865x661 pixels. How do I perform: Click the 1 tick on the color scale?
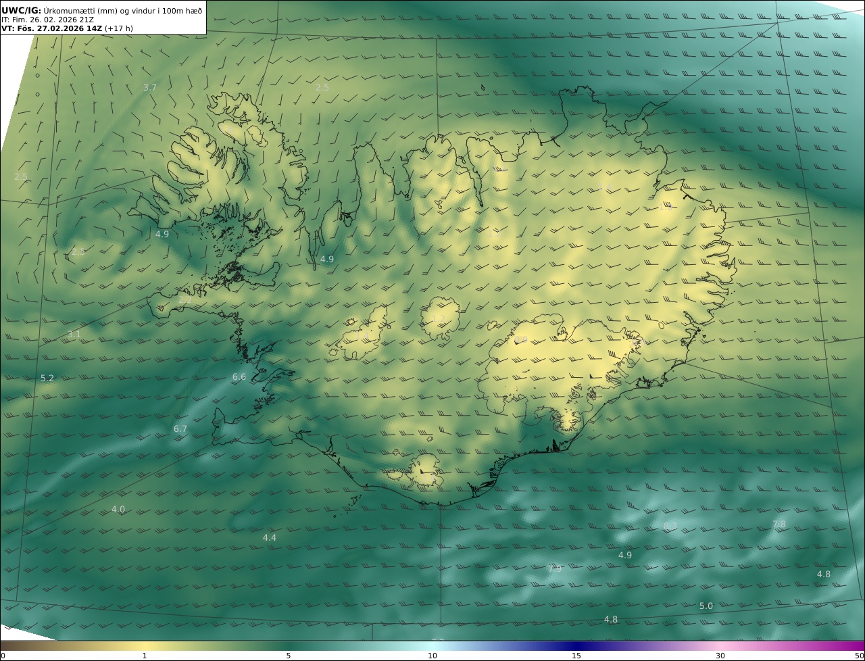(145, 656)
